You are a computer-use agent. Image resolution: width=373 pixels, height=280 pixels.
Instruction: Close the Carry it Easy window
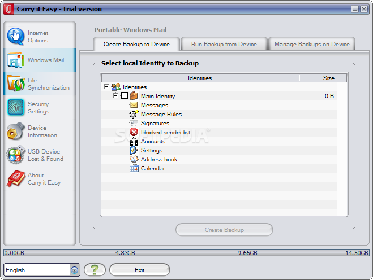coord(364,9)
